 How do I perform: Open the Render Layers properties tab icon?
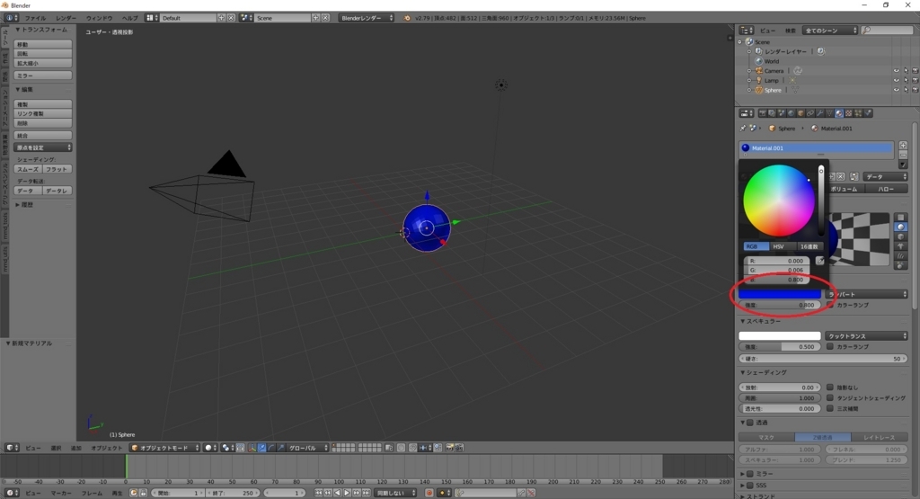(772, 113)
